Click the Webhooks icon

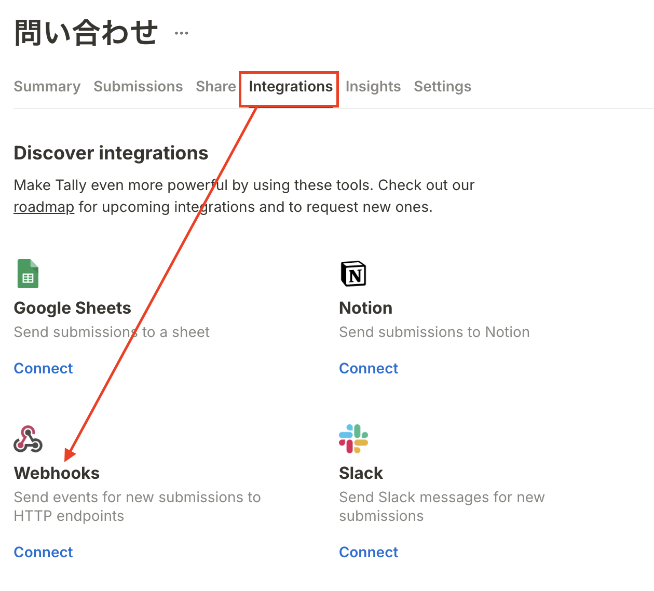click(28, 439)
